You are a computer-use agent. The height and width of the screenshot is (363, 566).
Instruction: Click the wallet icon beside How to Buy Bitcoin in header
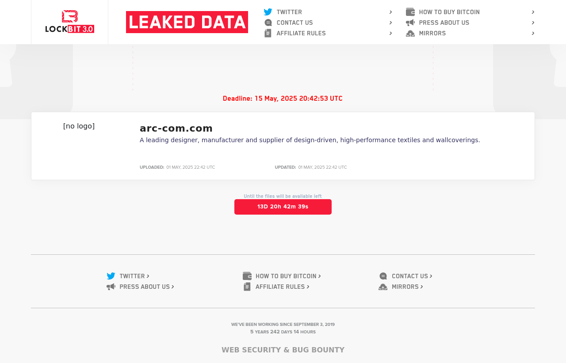[410, 12]
